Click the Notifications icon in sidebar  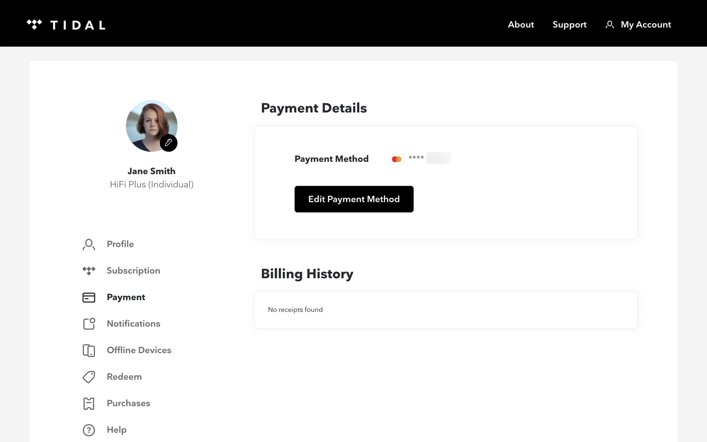[89, 324]
